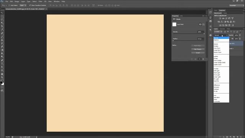Open the layer Opacity dropdown arrow
245x138 pixels.
point(240,35)
